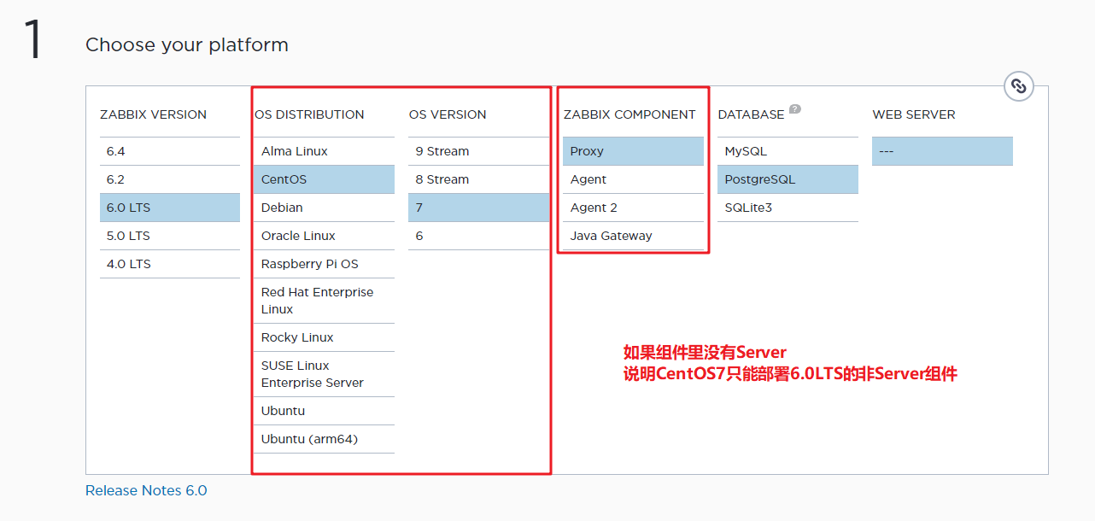This screenshot has width=1095, height=521.
Task: Open the Release Notes 6.0 link
Action: (x=146, y=490)
